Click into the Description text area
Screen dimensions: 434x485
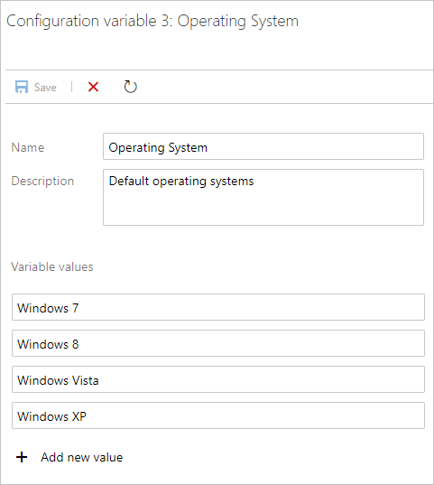(263, 197)
